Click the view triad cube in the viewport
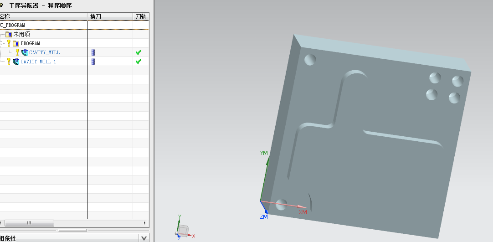The width and height of the screenshot is (493, 242). (x=184, y=230)
